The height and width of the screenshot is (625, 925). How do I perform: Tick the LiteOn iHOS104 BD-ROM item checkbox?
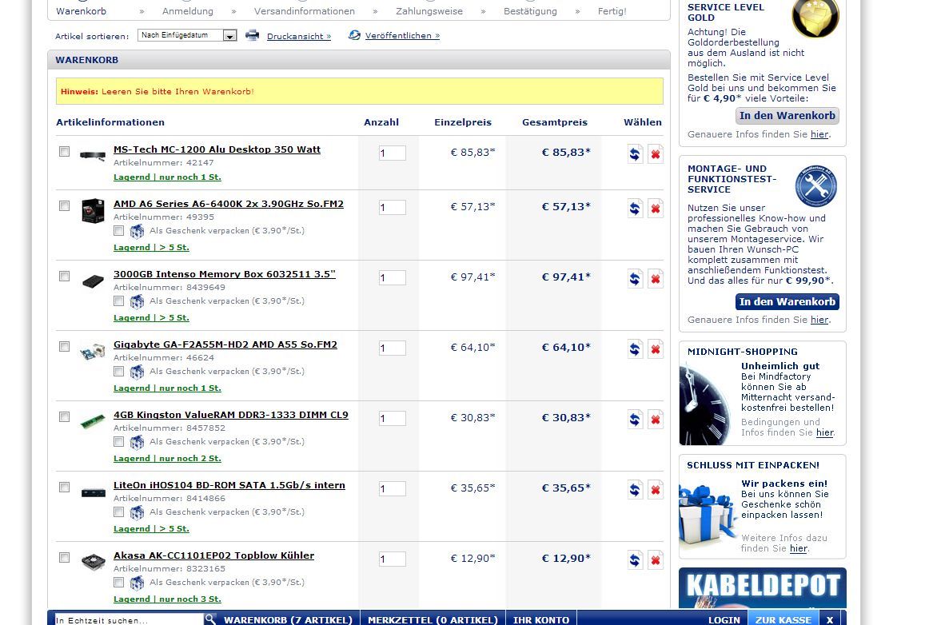pos(64,487)
